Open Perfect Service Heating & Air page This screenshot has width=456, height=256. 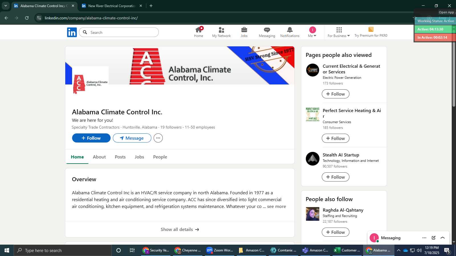coord(352,113)
